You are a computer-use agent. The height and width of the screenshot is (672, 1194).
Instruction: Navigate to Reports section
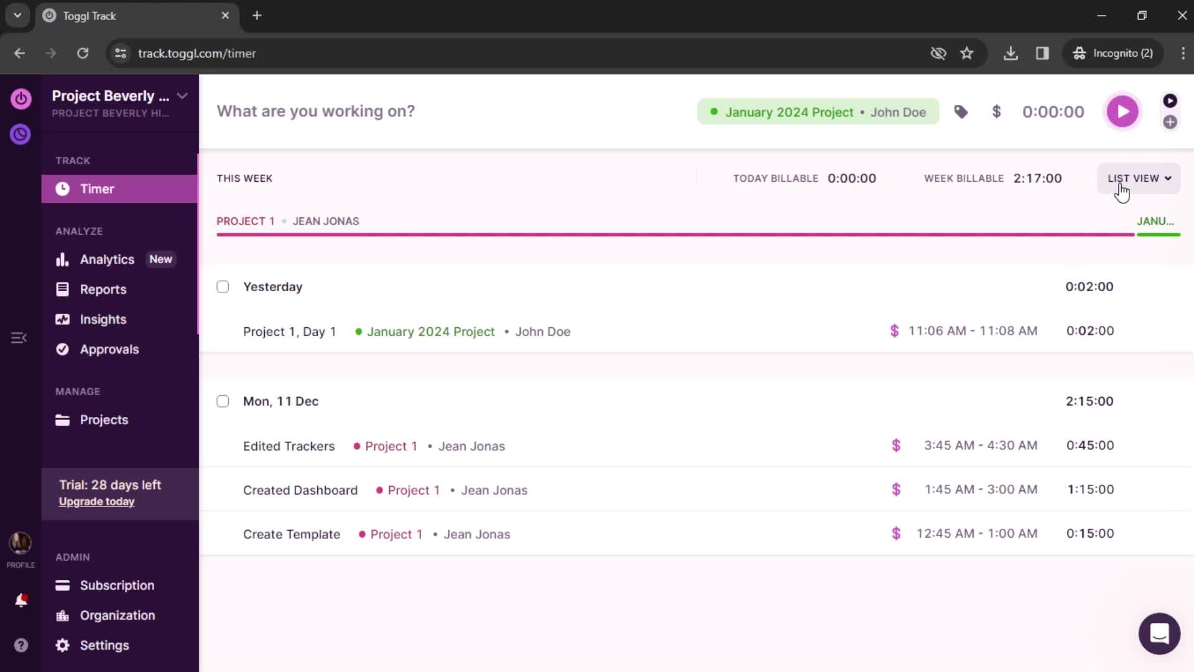pyautogui.click(x=103, y=289)
